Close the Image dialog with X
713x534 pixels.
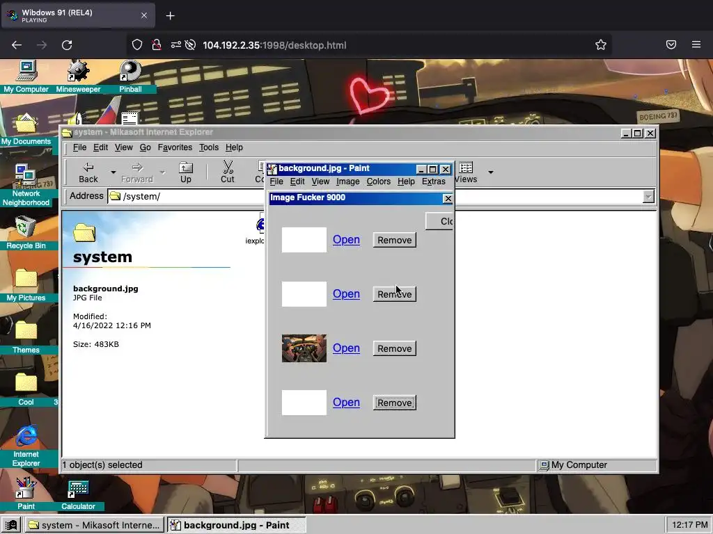(x=448, y=198)
